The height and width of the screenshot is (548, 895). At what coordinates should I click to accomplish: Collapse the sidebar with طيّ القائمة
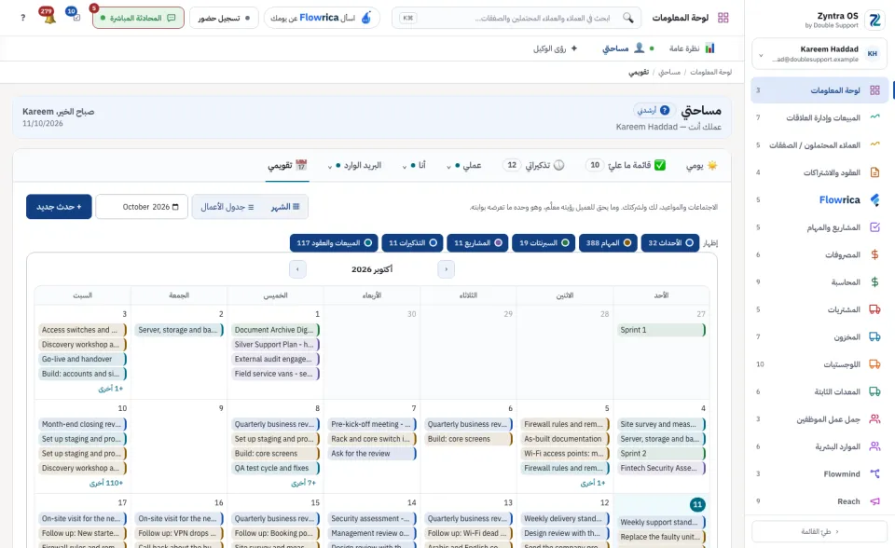(819, 531)
